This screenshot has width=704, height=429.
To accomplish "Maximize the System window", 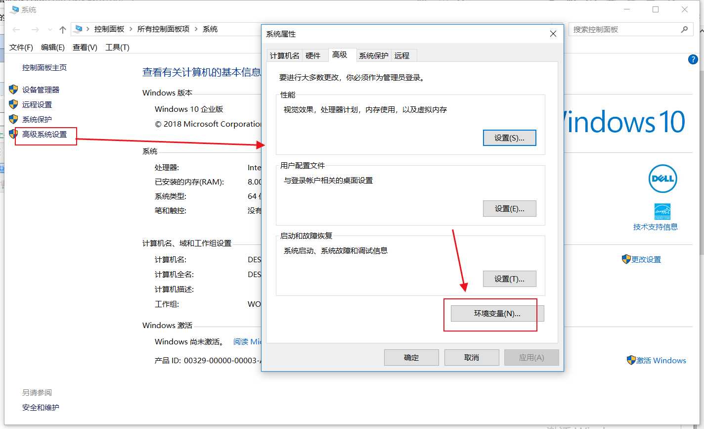I will pyautogui.click(x=656, y=9).
